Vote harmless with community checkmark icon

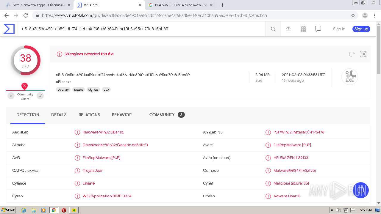pyautogui.click(x=40, y=96)
